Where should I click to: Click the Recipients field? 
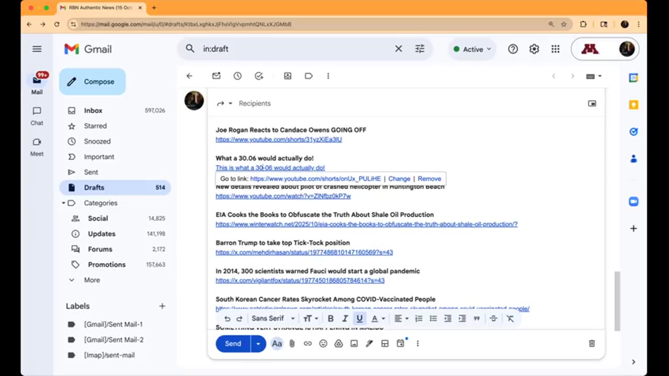(x=255, y=103)
